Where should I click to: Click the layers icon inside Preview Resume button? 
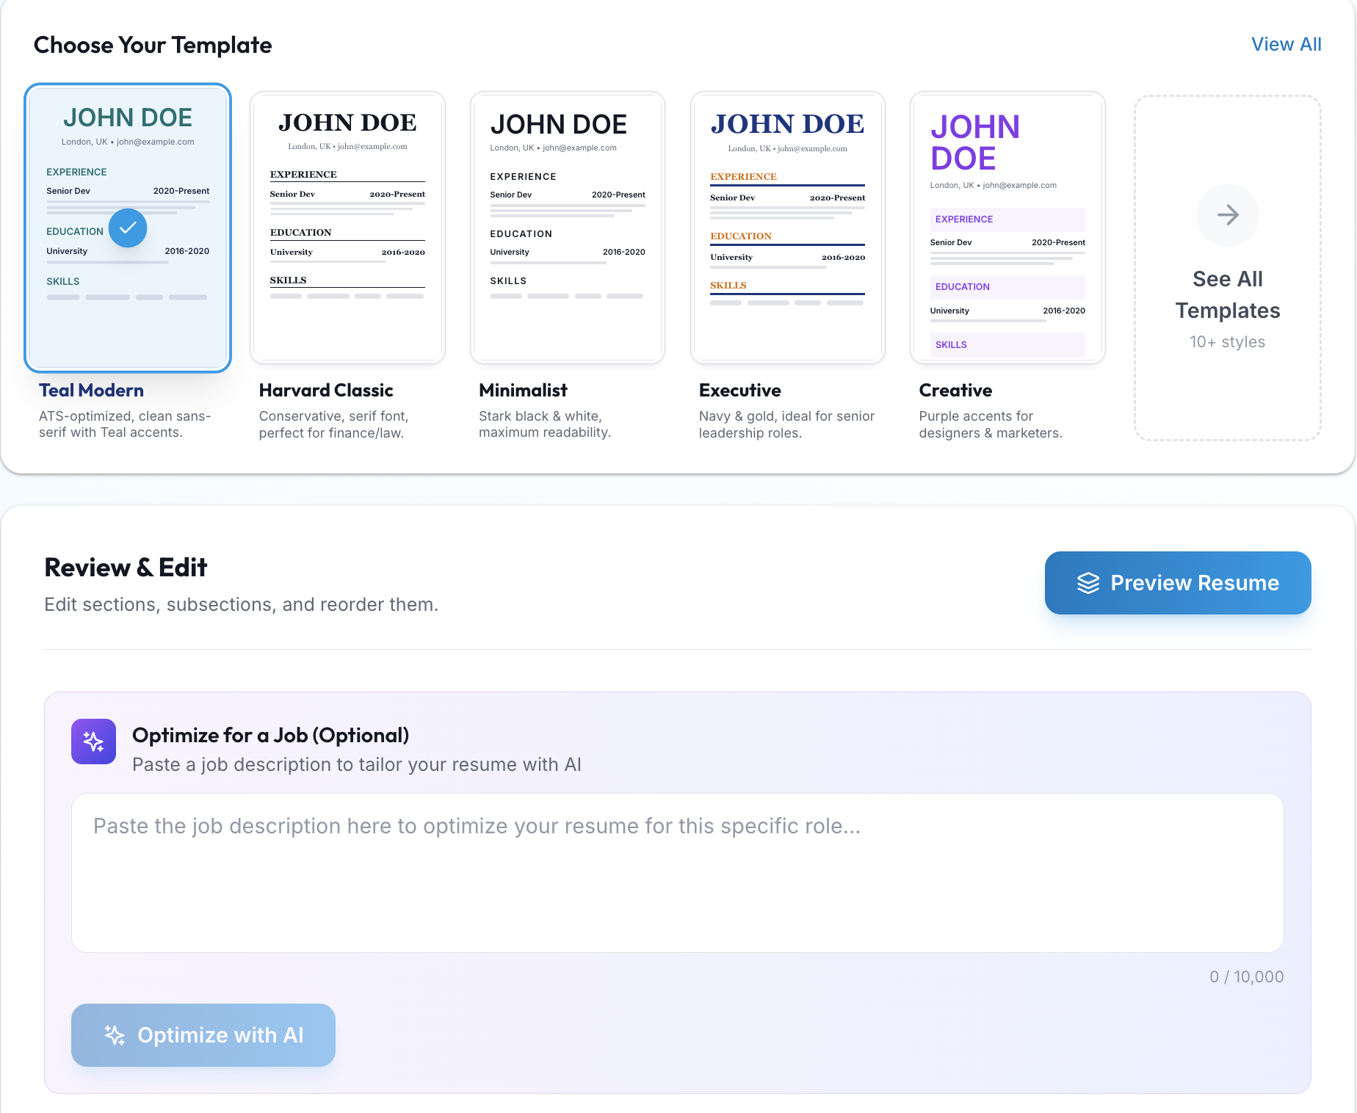coord(1087,582)
